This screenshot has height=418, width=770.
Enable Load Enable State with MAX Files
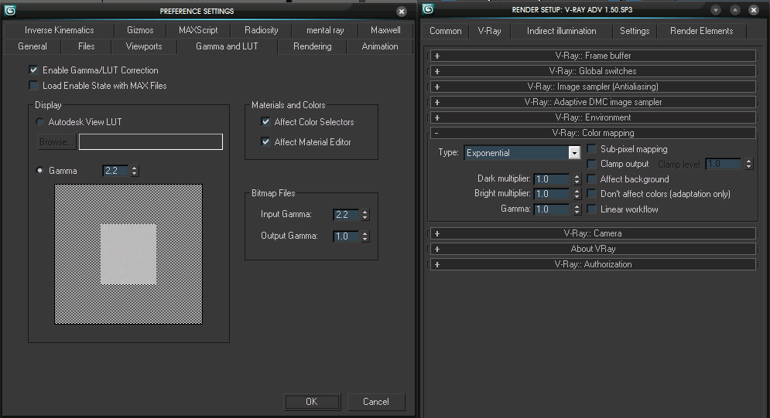click(x=33, y=85)
